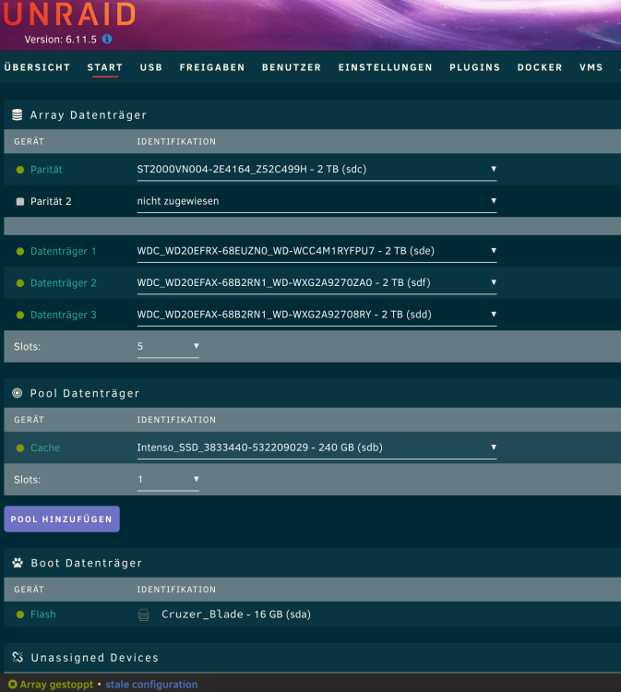The width and height of the screenshot is (621, 692).
Task: Open the Cache device link
Action: tap(45, 447)
